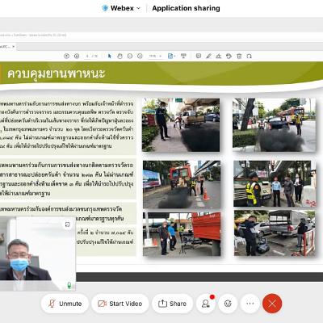This screenshot has width=323, height=323.
Task: Click the zoom in plus icon
Action: [140, 56]
